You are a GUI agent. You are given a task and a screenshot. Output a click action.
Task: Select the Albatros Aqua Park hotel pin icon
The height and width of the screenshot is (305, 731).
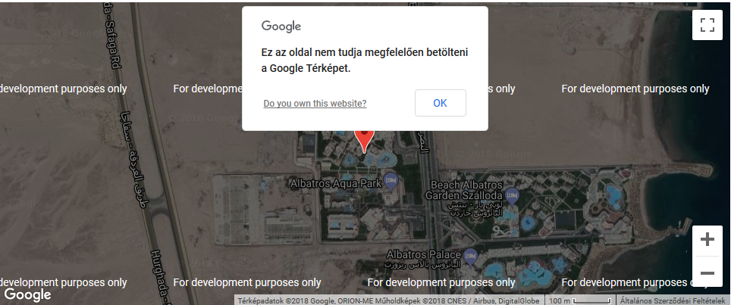click(x=391, y=182)
